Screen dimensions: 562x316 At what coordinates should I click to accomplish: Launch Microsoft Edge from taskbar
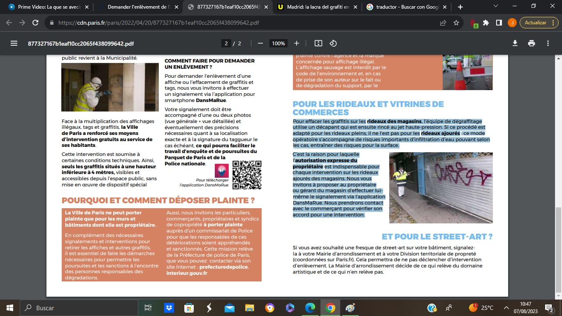310,308
